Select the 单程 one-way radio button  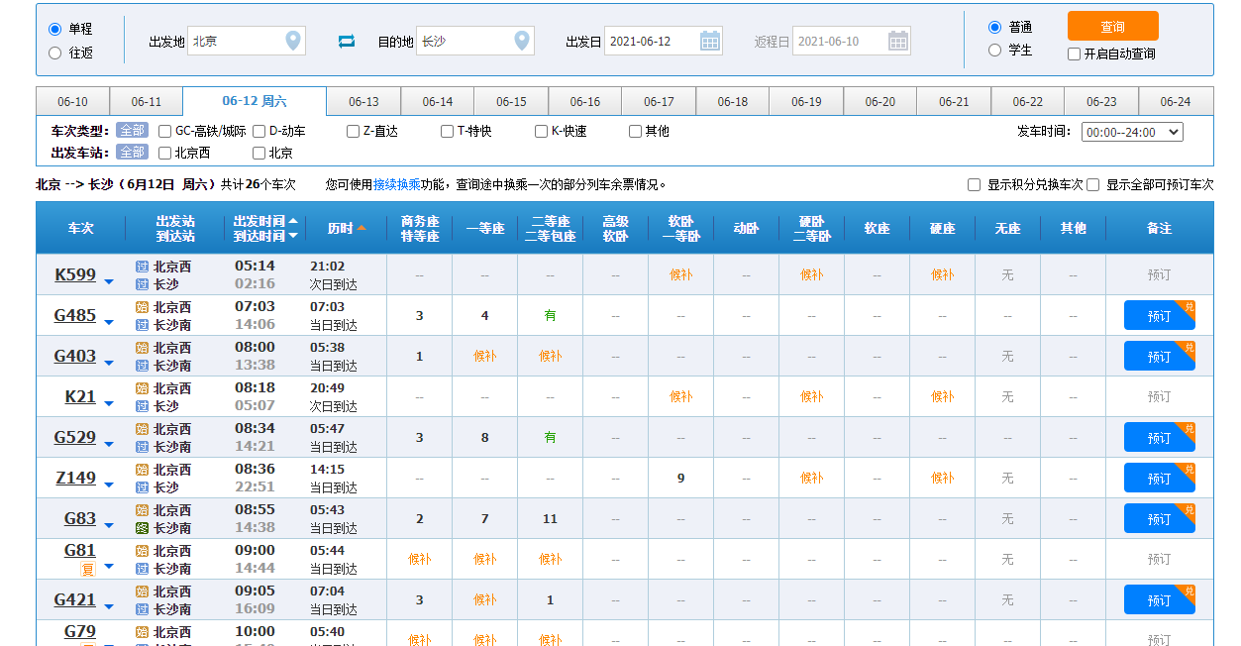pyautogui.click(x=55, y=30)
